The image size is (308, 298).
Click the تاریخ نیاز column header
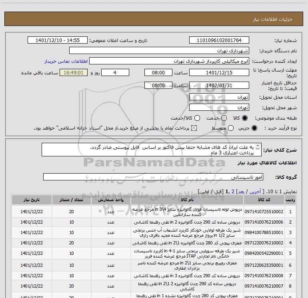32,200
